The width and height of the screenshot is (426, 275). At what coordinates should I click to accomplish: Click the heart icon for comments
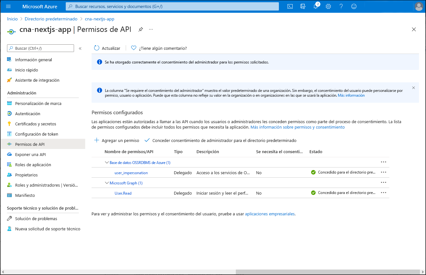click(x=134, y=48)
